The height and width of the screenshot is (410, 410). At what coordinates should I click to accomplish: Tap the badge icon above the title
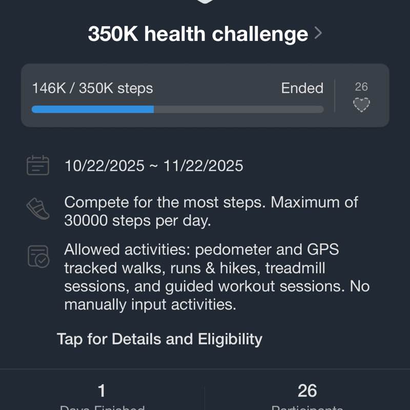[x=205, y=2]
